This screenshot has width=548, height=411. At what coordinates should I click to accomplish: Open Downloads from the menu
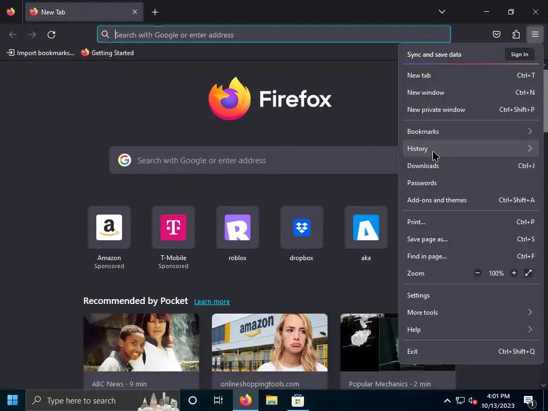[x=471, y=166]
